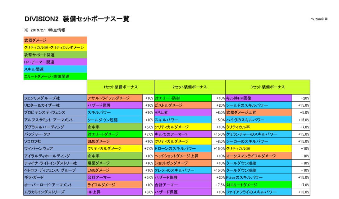Screen dimensions: 339x199
Task: Click the column header '1セット装備ボーナス'
Action: pyautogui.click(x=121, y=87)
